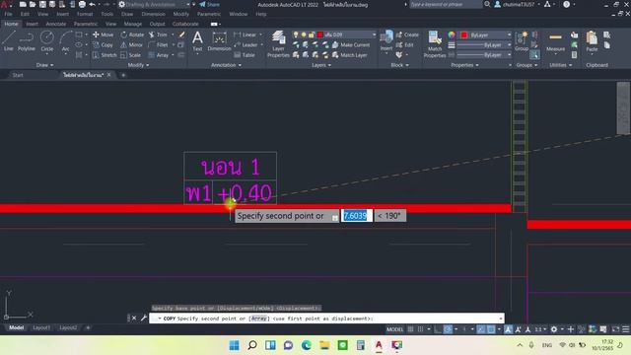
Task: Select the Polyline tool
Action: (x=27, y=41)
